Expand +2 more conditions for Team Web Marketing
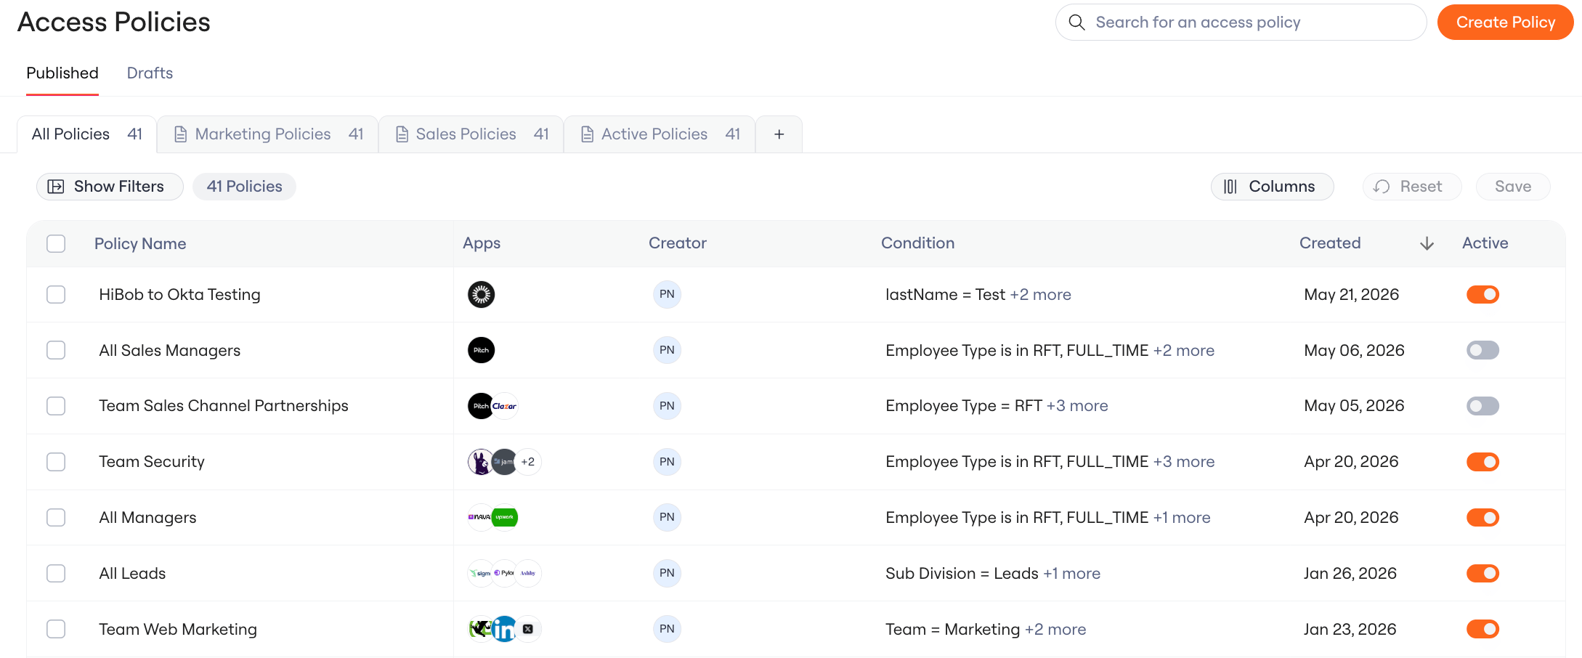The width and height of the screenshot is (1582, 658). [1055, 629]
